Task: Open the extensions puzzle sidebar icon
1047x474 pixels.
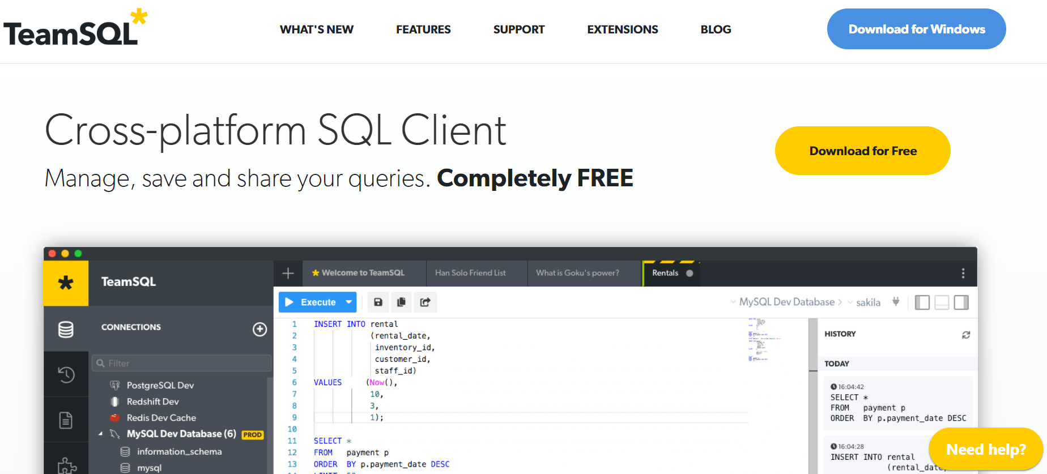Action: (67, 466)
